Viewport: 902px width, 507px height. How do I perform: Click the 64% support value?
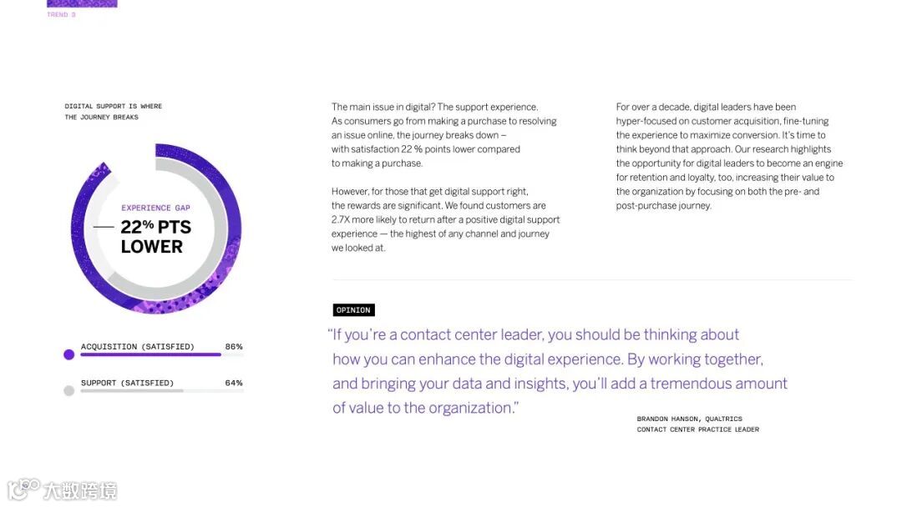[x=234, y=383]
